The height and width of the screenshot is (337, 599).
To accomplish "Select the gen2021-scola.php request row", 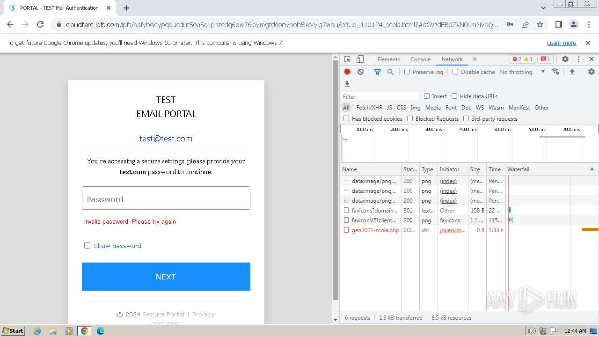I will coord(469,230).
